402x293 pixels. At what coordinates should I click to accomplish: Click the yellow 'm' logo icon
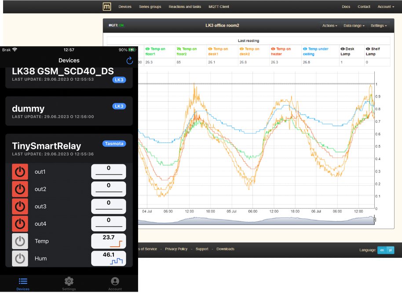coord(107,7)
